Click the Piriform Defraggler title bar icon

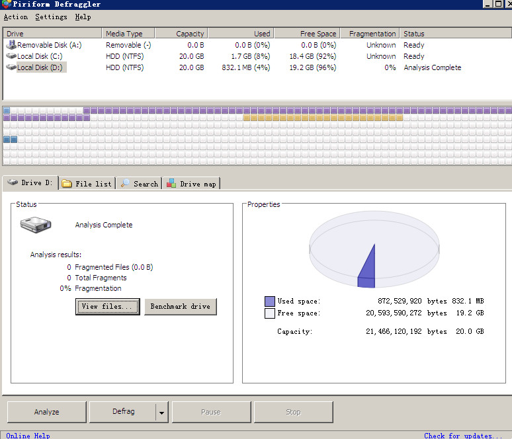point(7,4)
